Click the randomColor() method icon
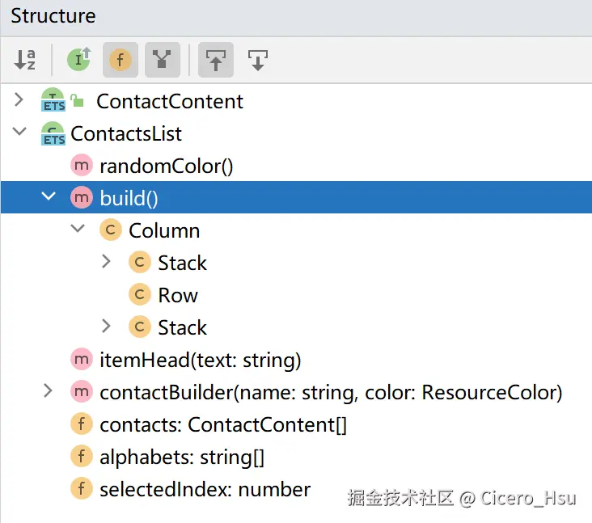The height and width of the screenshot is (523, 592). [x=82, y=166]
